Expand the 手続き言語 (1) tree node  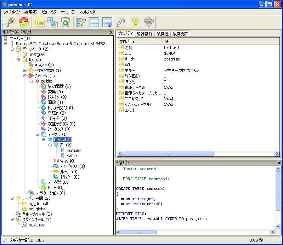pos(25,70)
